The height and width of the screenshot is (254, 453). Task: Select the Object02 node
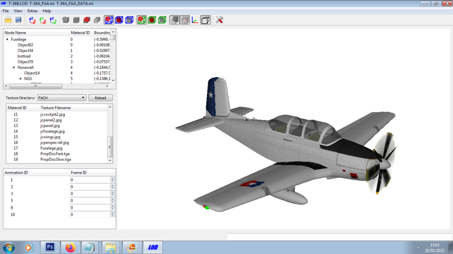pyautogui.click(x=25, y=45)
